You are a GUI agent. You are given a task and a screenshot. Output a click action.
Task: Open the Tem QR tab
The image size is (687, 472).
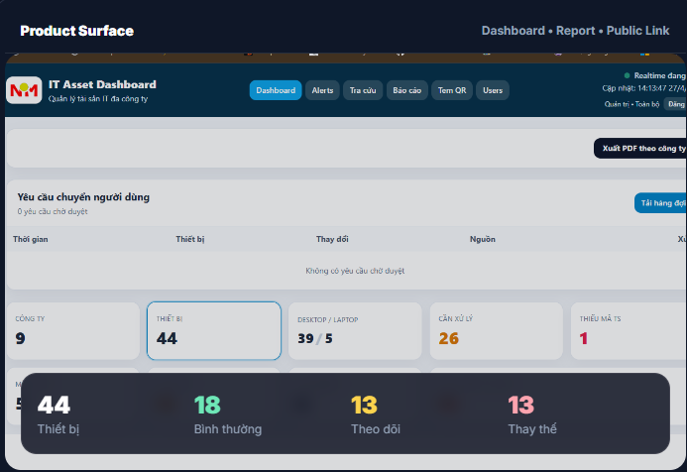[x=451, y=90]
